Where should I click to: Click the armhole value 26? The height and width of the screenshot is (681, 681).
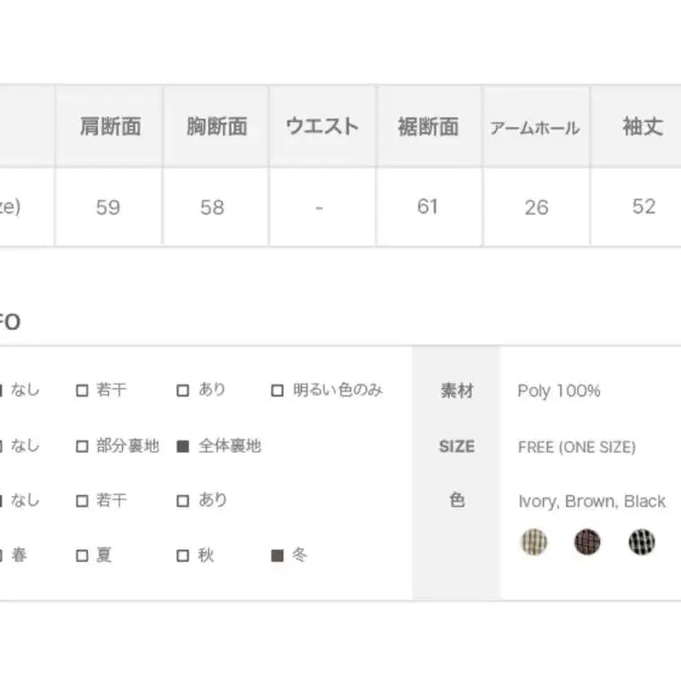tap(535, 208)
